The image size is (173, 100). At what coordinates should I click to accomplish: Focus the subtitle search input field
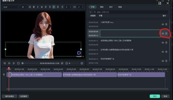[131, 12]
